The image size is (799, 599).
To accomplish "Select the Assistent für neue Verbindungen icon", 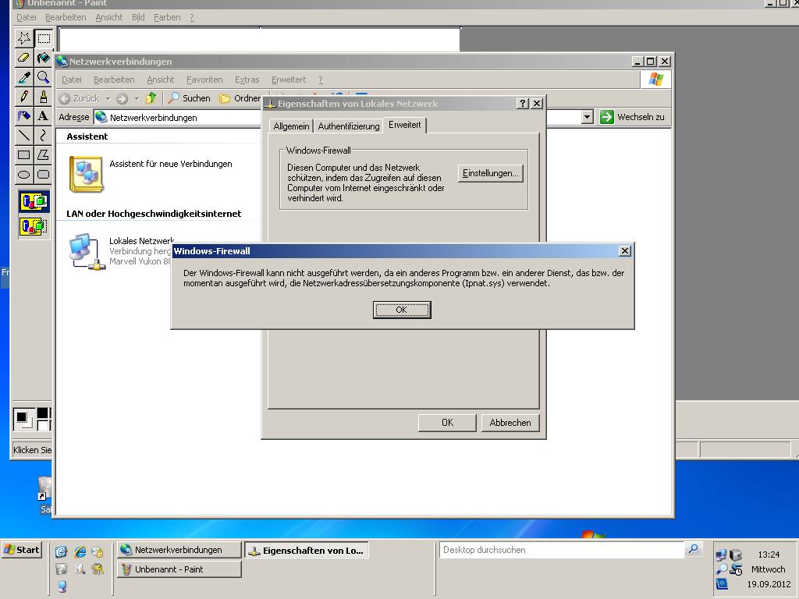I will [x=87, y=174].
